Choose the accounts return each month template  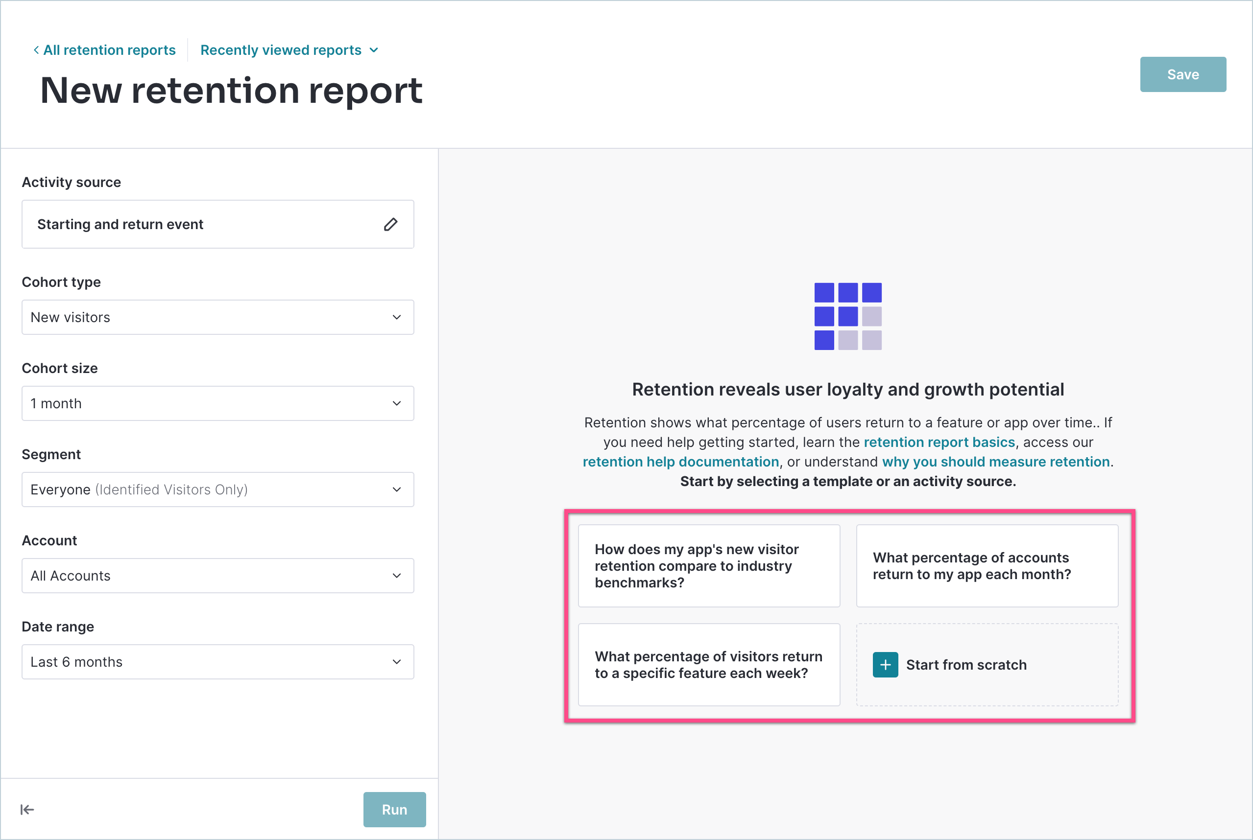point(987,566)
